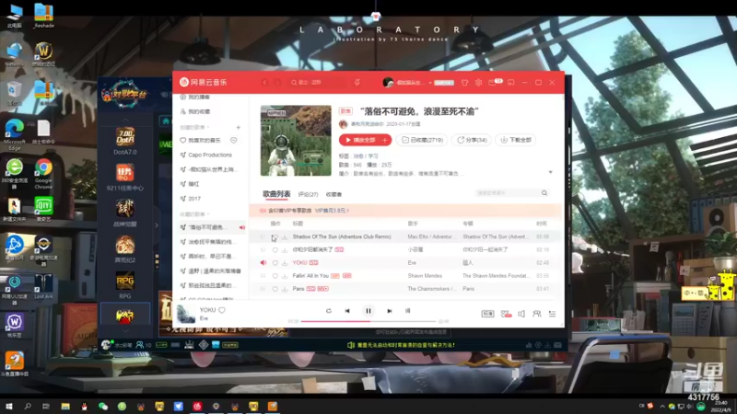The width and height of the screenshot is (737, 414).
Task: Download the Shadow Of The Sun song
Action: pos(285,236)
